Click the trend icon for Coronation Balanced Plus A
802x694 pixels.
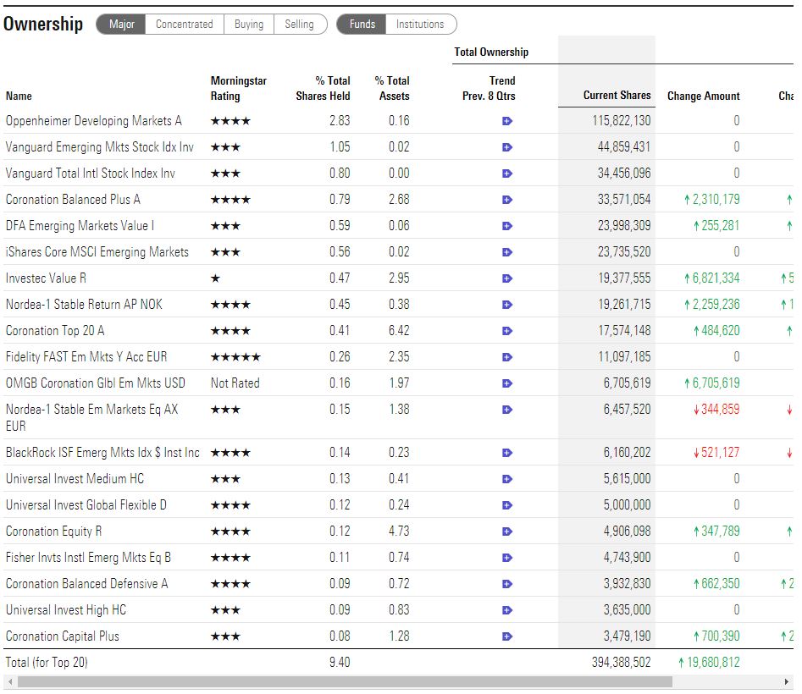click(x=506, y=199)
